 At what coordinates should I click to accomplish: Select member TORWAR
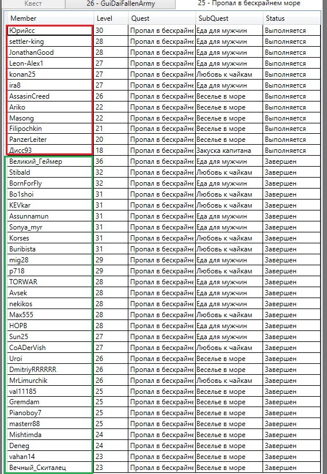point(50,282)
